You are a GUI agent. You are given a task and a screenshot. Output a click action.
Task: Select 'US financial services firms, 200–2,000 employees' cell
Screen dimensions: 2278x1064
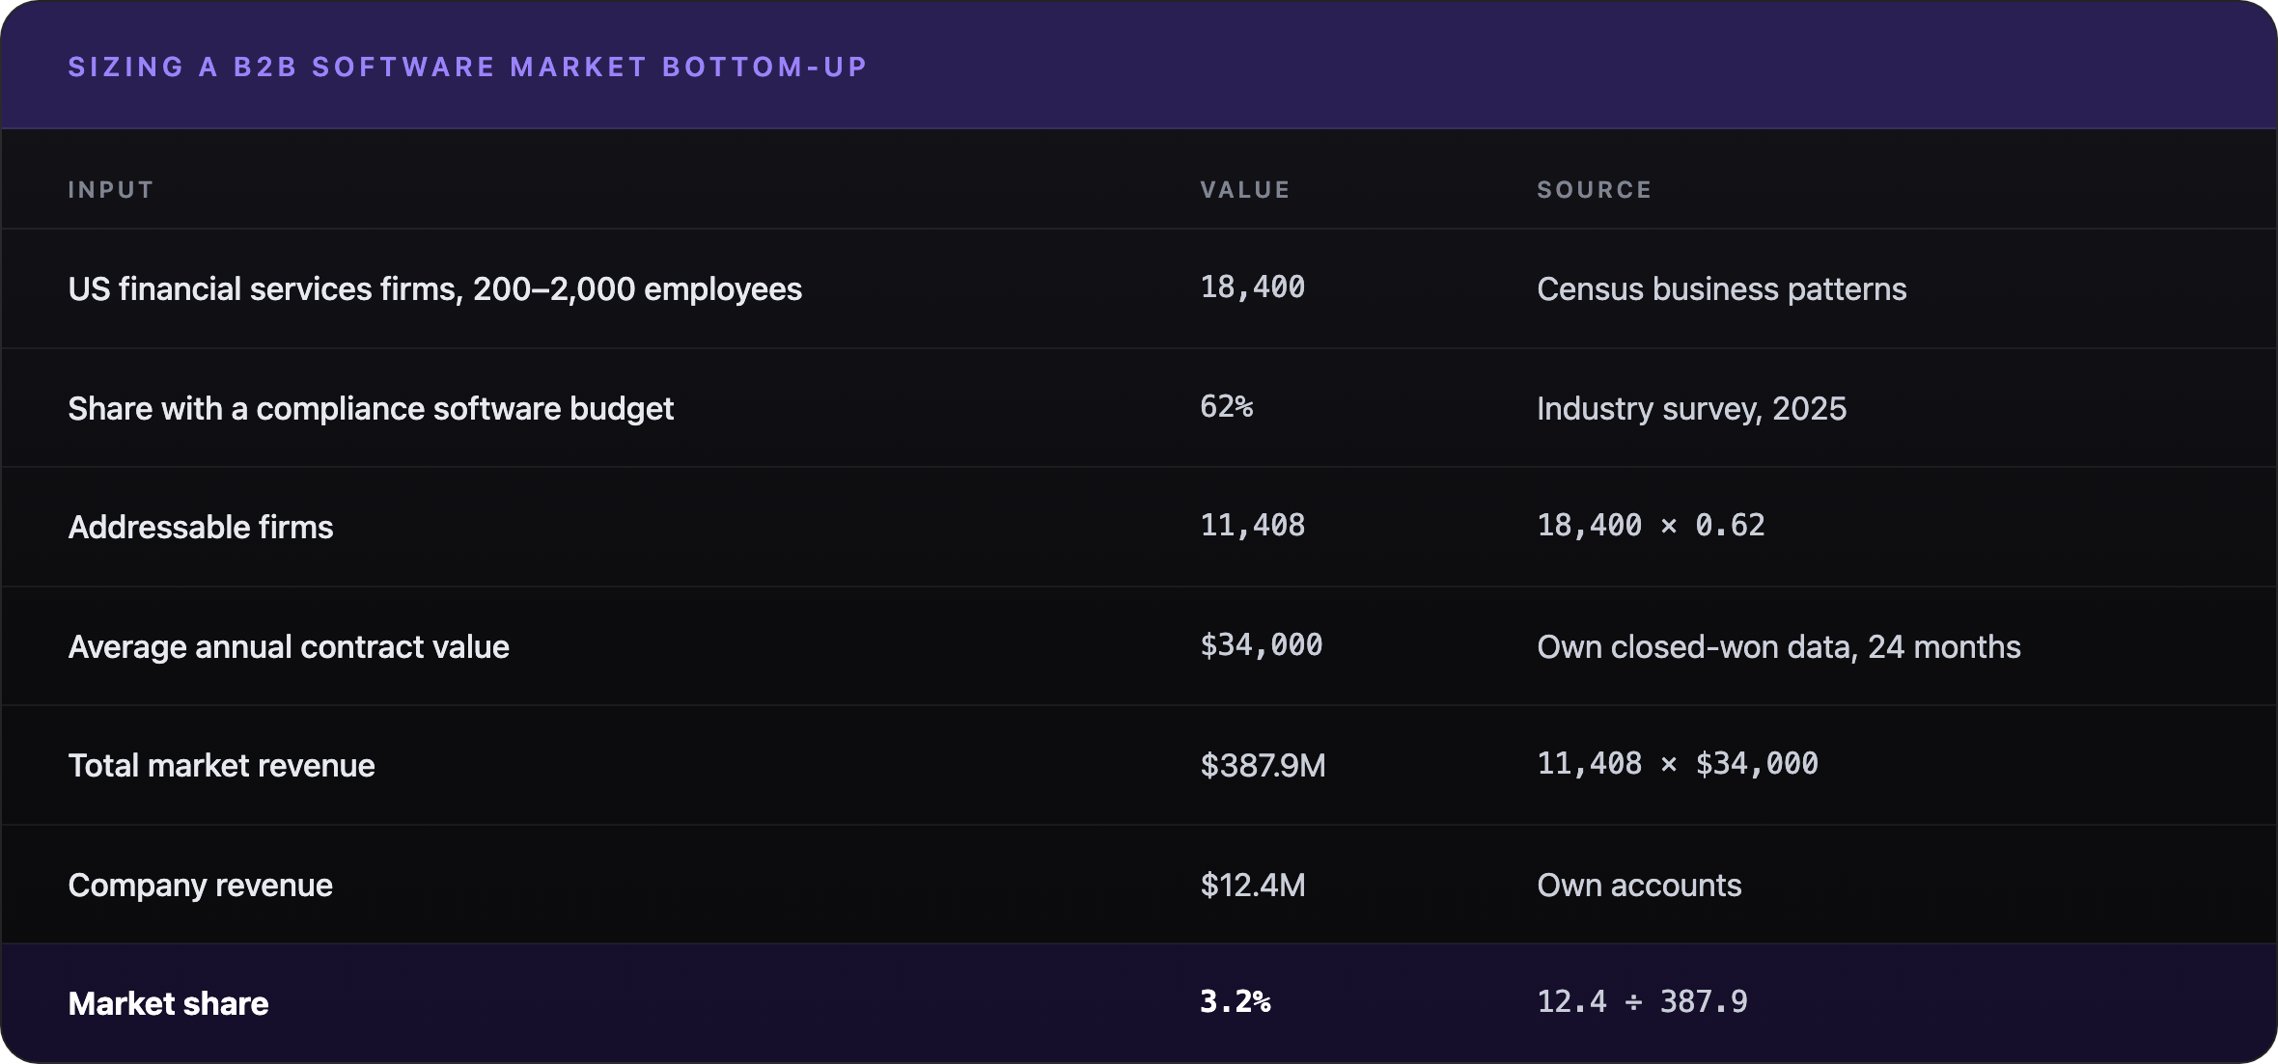pos(435,289)
